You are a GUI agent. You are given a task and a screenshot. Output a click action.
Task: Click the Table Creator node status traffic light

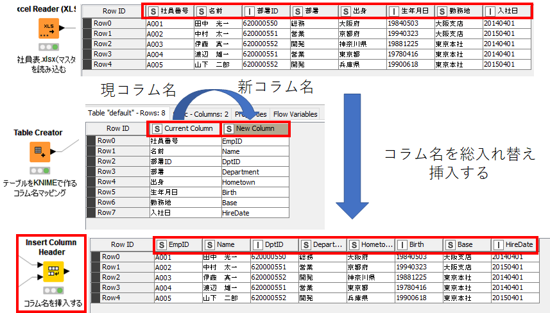[40, 171]
